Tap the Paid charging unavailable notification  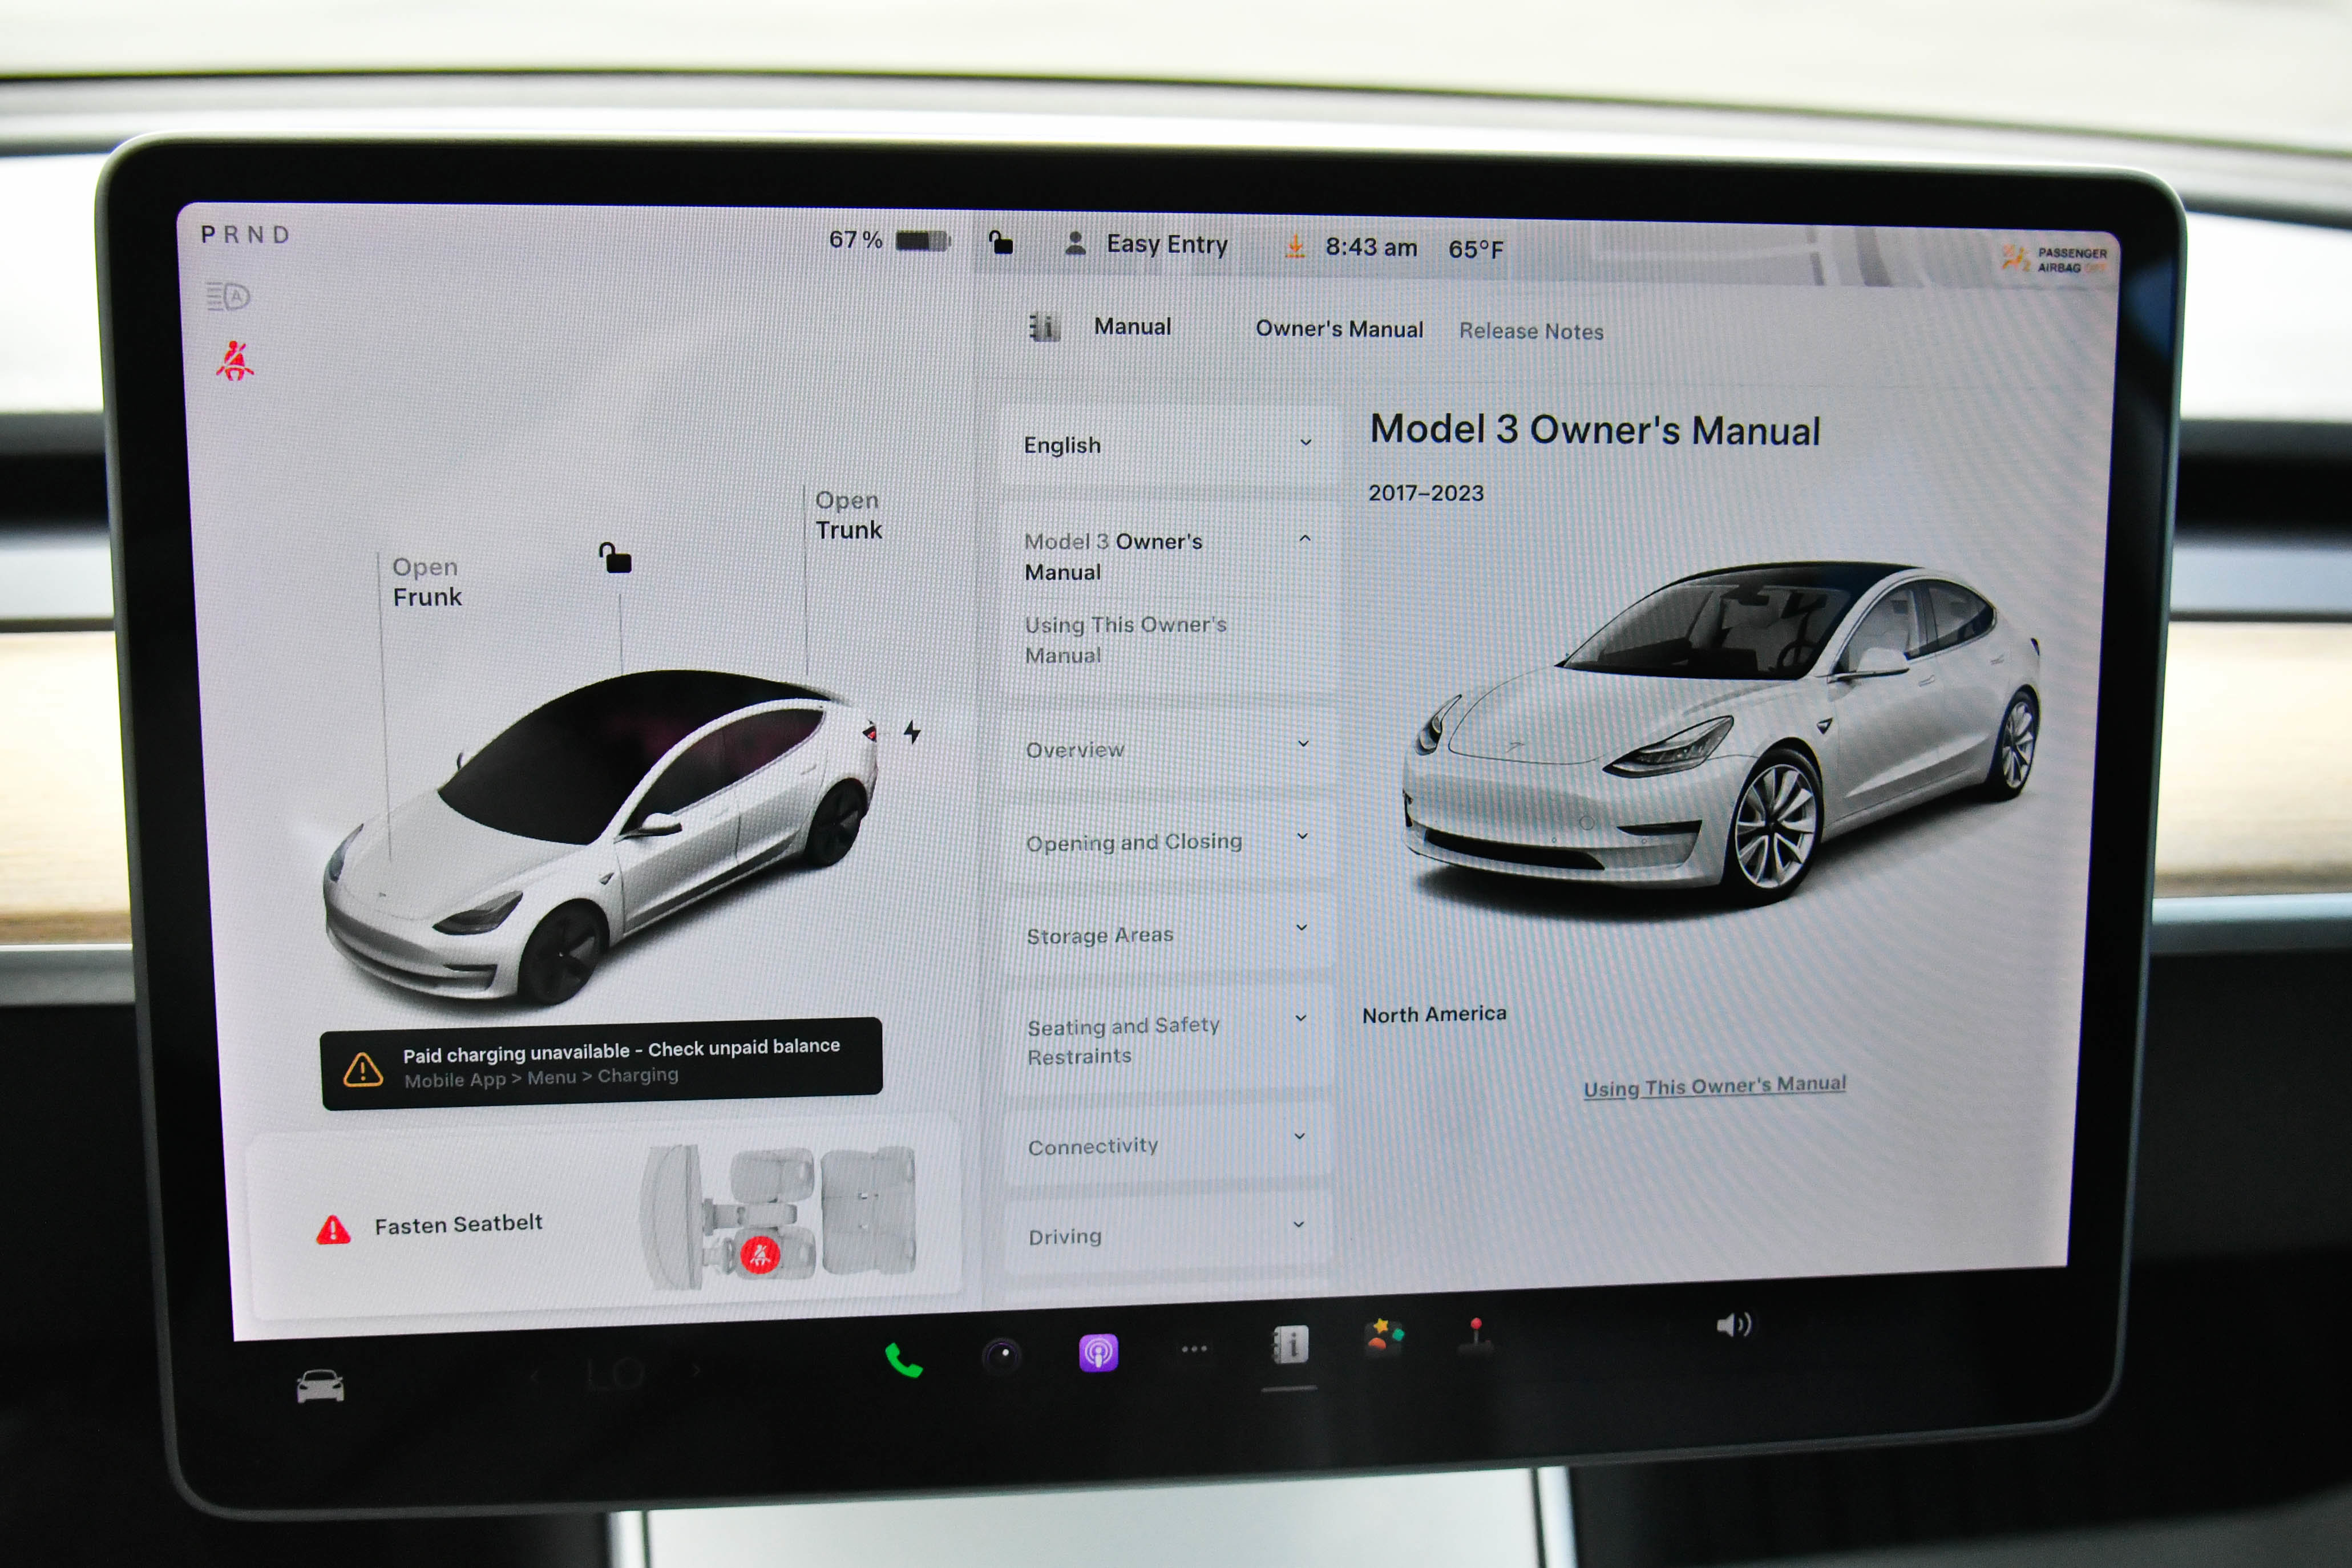(x=601, y=1063)
